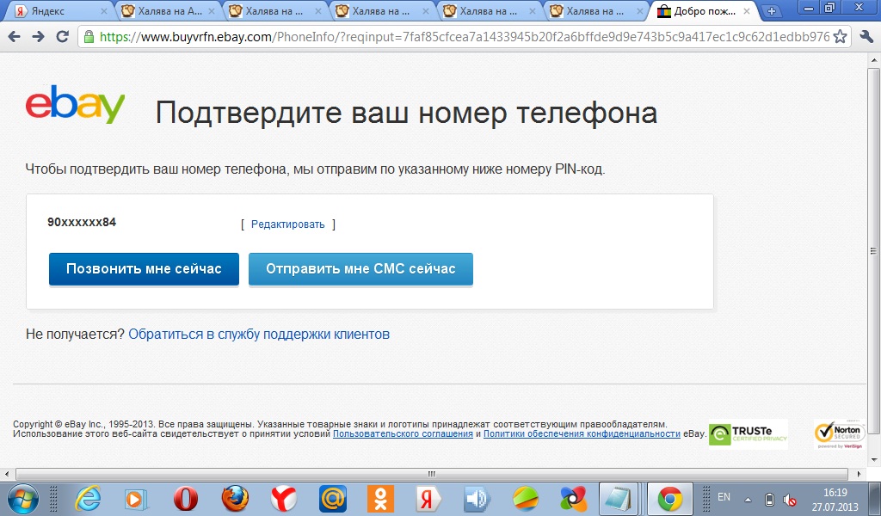Open a new browser tab
The image size is (881, 516).
[772, 11]
